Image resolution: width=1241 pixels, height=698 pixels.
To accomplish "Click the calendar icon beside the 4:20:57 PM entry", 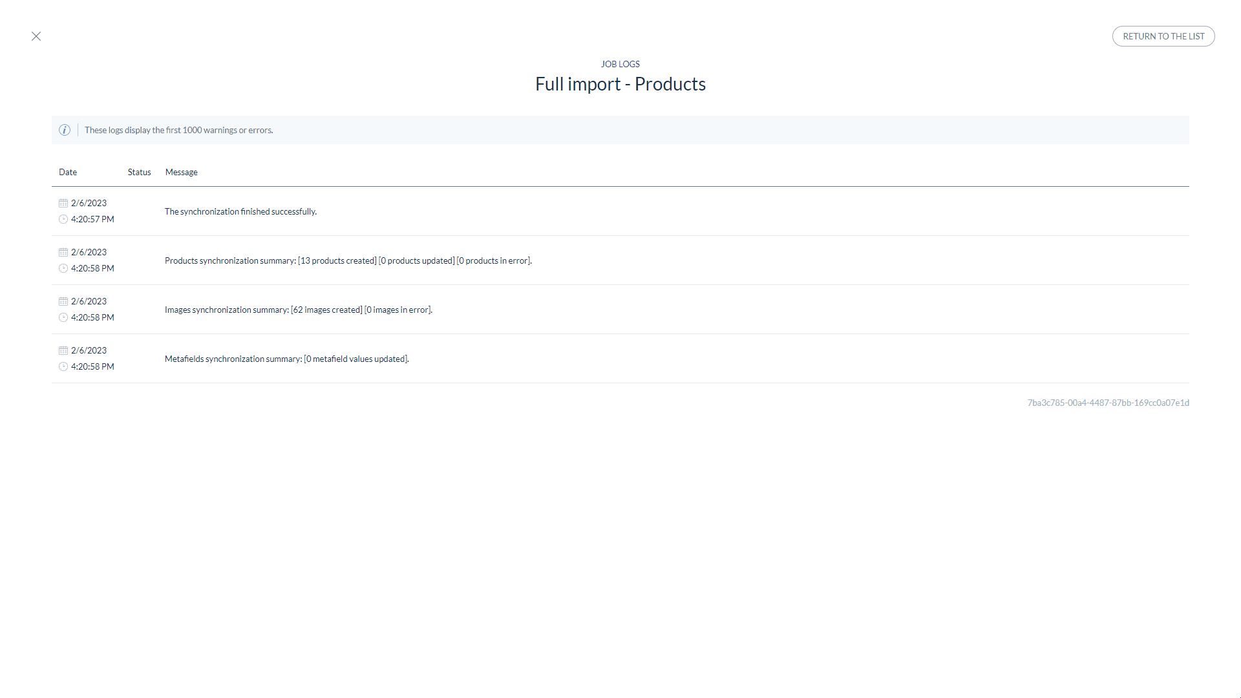I will (x=63, y=203).
